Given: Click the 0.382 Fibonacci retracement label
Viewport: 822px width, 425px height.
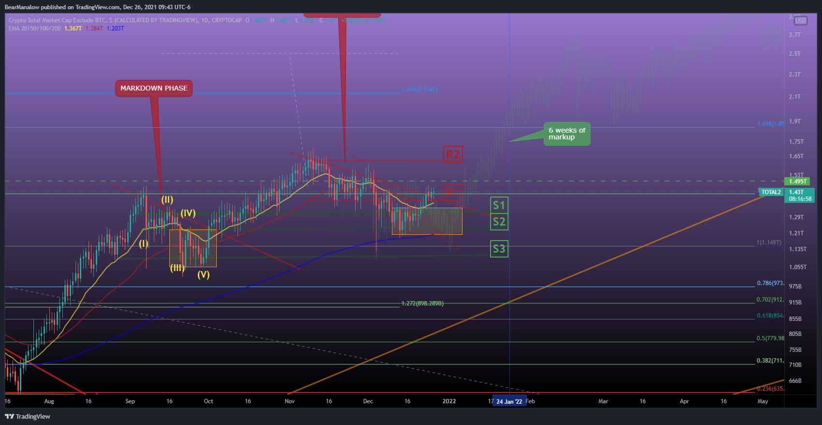Looking at the screenshot, I should [x=770, y=361].
